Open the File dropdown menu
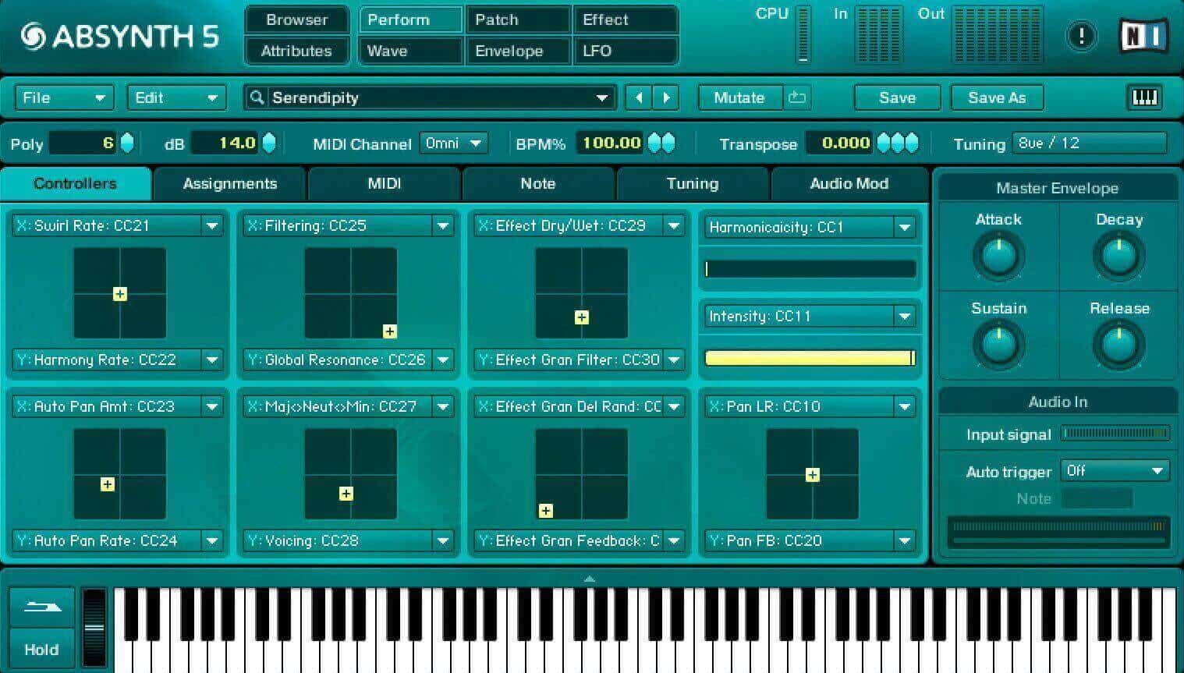1184x673 pixels. tap(64, 97)
